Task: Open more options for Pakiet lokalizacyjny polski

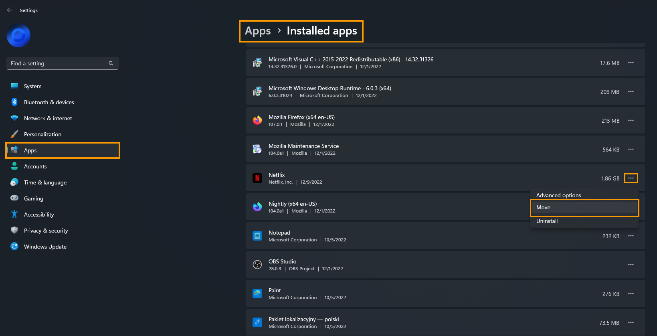Action: tap(631, 322)
